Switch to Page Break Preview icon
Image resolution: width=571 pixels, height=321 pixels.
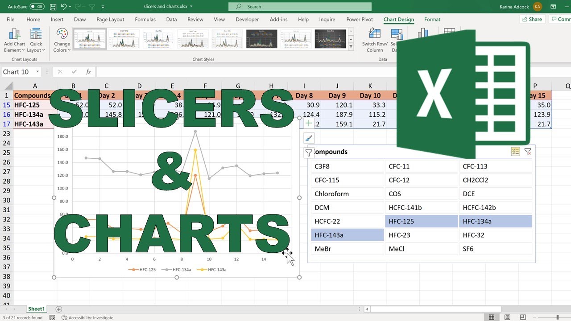(x=523, y=317)
